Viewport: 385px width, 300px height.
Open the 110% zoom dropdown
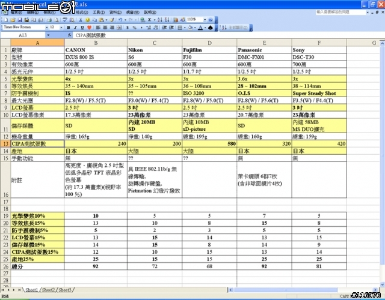click(205, 20)
